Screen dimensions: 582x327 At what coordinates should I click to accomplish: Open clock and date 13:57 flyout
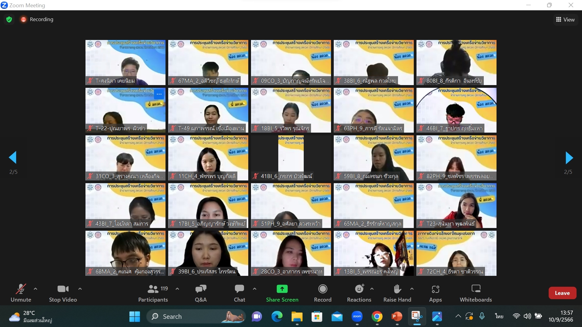pyautogui.click(x=561, y=316)
